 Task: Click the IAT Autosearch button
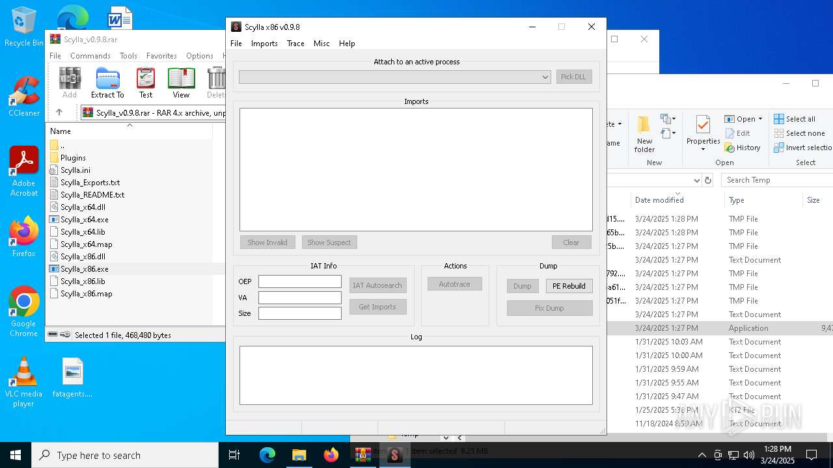coord(377,285)
